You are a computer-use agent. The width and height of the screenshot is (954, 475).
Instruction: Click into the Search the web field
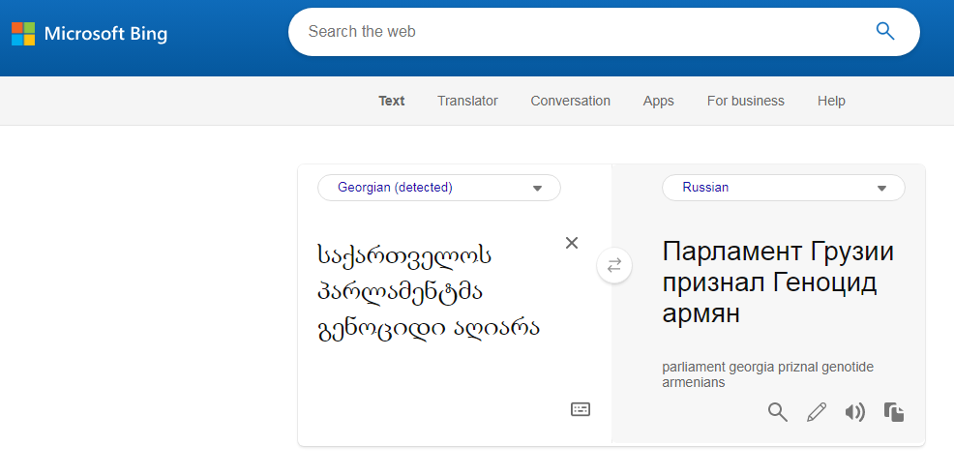[x=581, y=31]
